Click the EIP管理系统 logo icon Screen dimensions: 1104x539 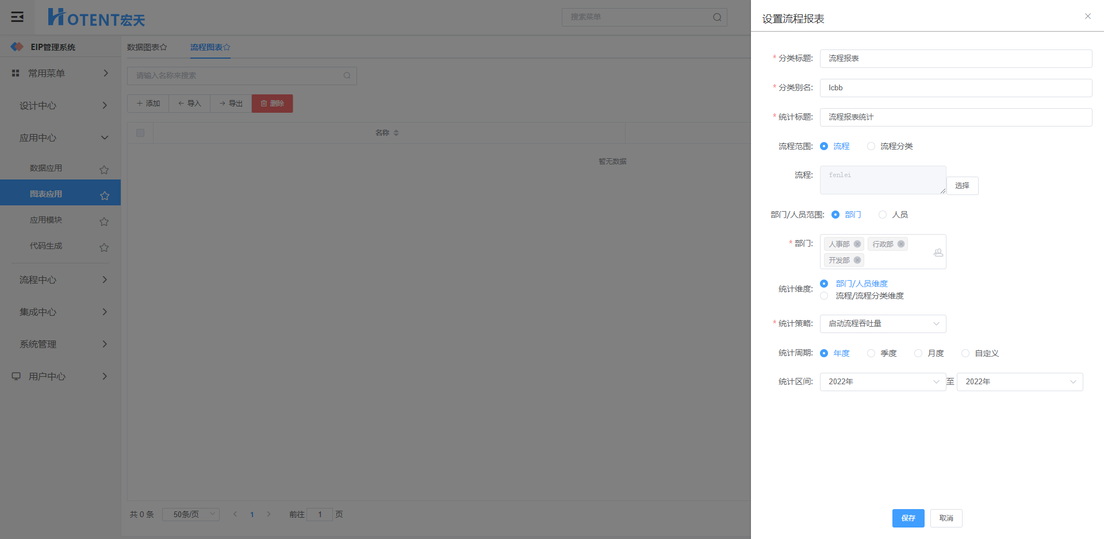click(x=17, y=47)
